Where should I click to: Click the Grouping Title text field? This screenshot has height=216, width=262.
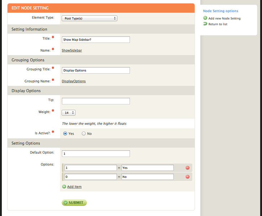[96, 71]
